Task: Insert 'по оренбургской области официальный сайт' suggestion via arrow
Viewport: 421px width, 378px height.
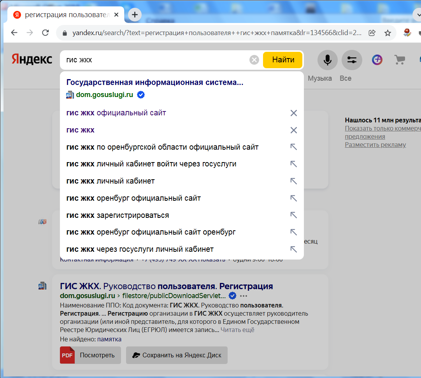Action: [x=293, y=147]
